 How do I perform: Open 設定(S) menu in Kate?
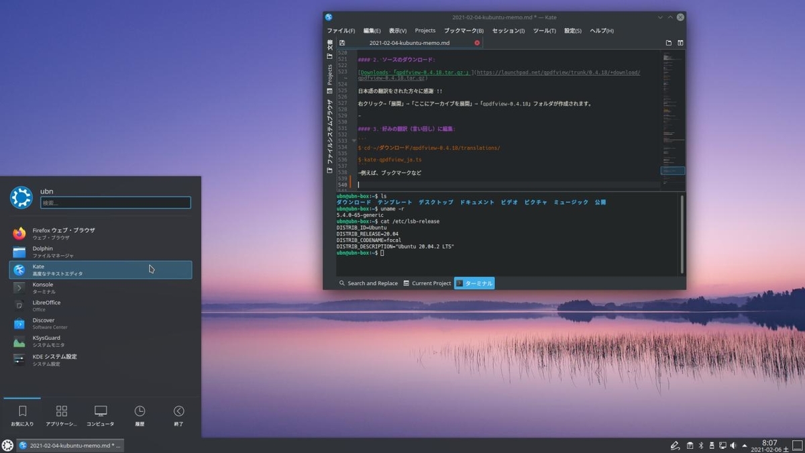pyautogui.click(x=573, y=31)
